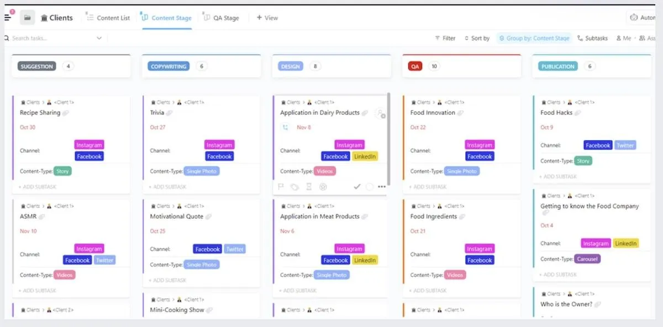Open time estimate hourglass on Dairy Products card
The image size is (663, 327).
(x=309, y=187)
